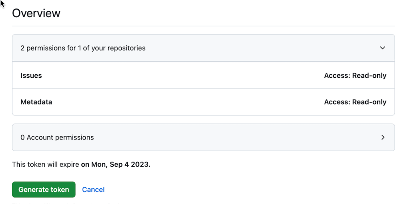Click the word 'token' on the green button
The height and width of the screenshot is (204, 410).
coord(60,189)
